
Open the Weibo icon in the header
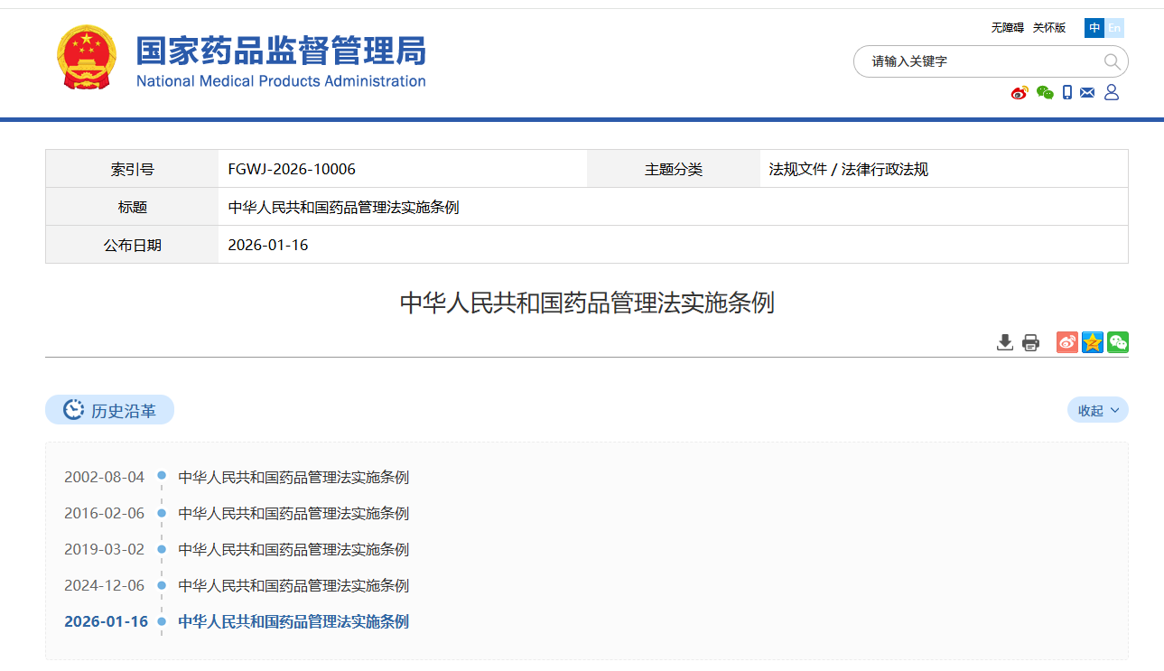pos(1020,92)
